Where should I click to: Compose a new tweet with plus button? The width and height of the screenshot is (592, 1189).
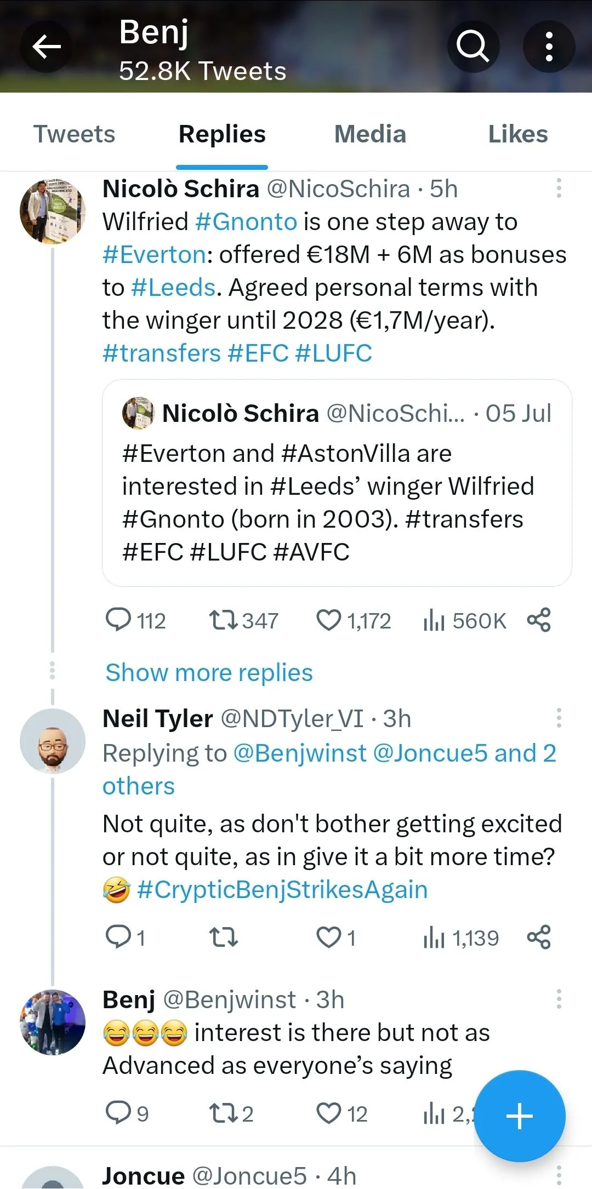click(x=519, y=1116)
